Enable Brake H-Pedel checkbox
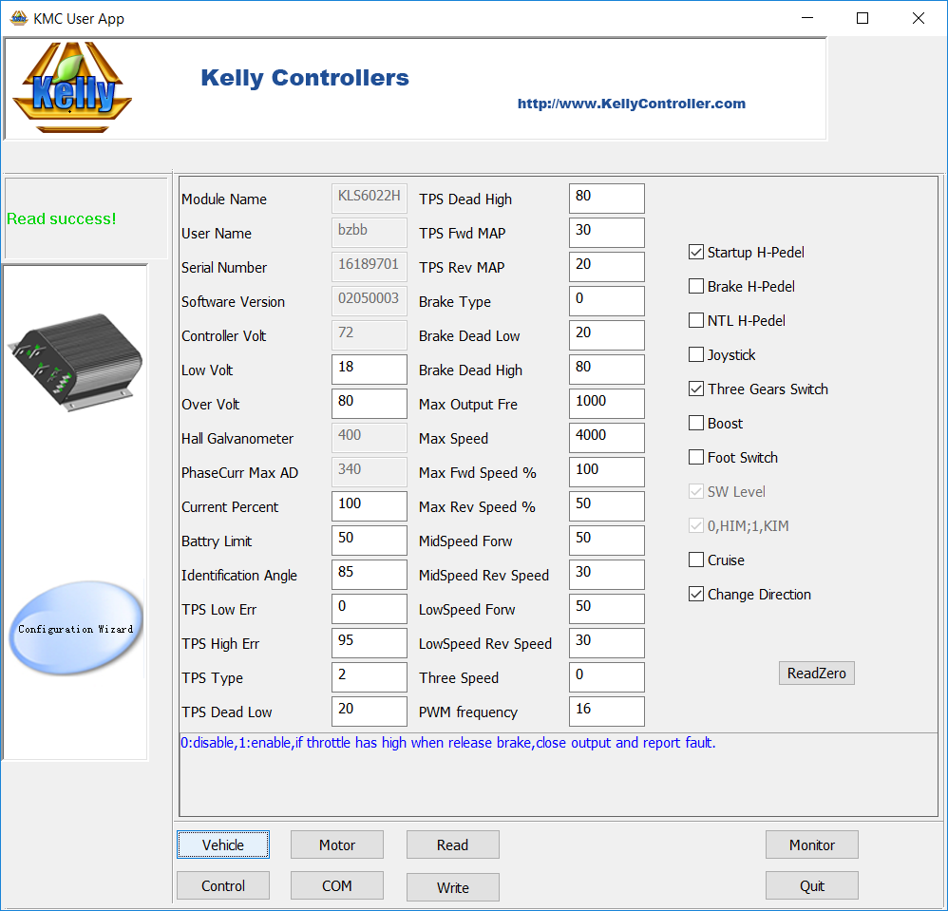This screenshot has width=948, height=911. 696,286
